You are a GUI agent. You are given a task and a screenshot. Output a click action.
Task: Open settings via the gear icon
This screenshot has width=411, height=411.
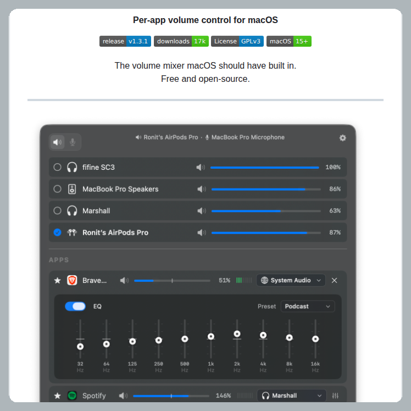(x=342, y=138)
